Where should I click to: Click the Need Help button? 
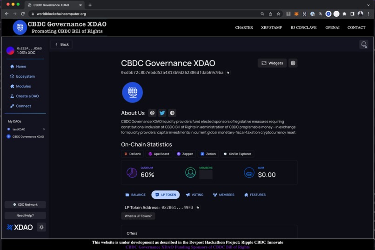[x=25, y=215]
